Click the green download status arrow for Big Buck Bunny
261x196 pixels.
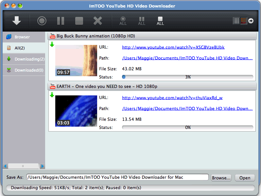tap(52, 44)
